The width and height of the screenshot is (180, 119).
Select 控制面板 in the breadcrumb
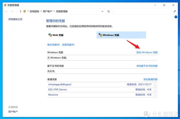(34, 11)
